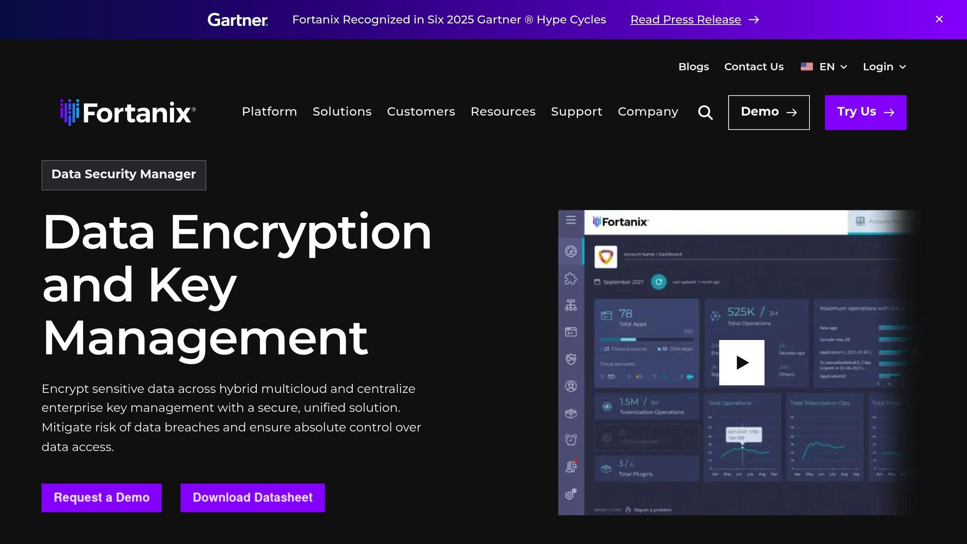Image resolution: width=967 pixels, height=544 pixels.
Task: Expand the EN language dropdown
Action: [x=824, y=67]
